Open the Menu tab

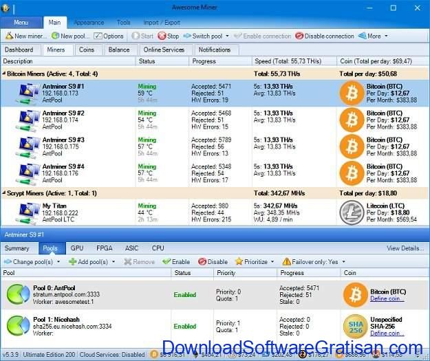pos(21,23)
